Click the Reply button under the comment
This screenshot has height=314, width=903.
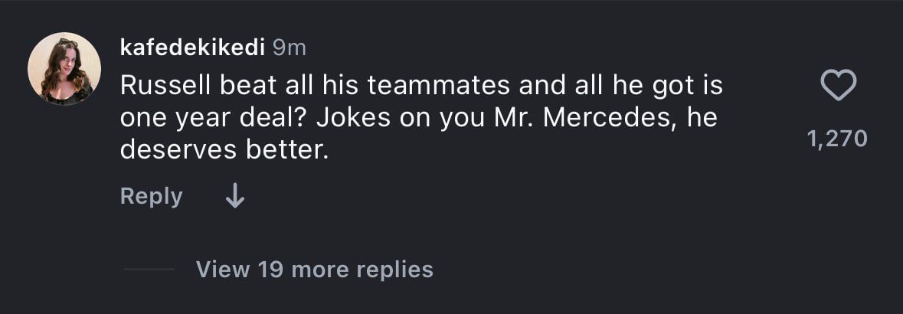coord(151,197)
